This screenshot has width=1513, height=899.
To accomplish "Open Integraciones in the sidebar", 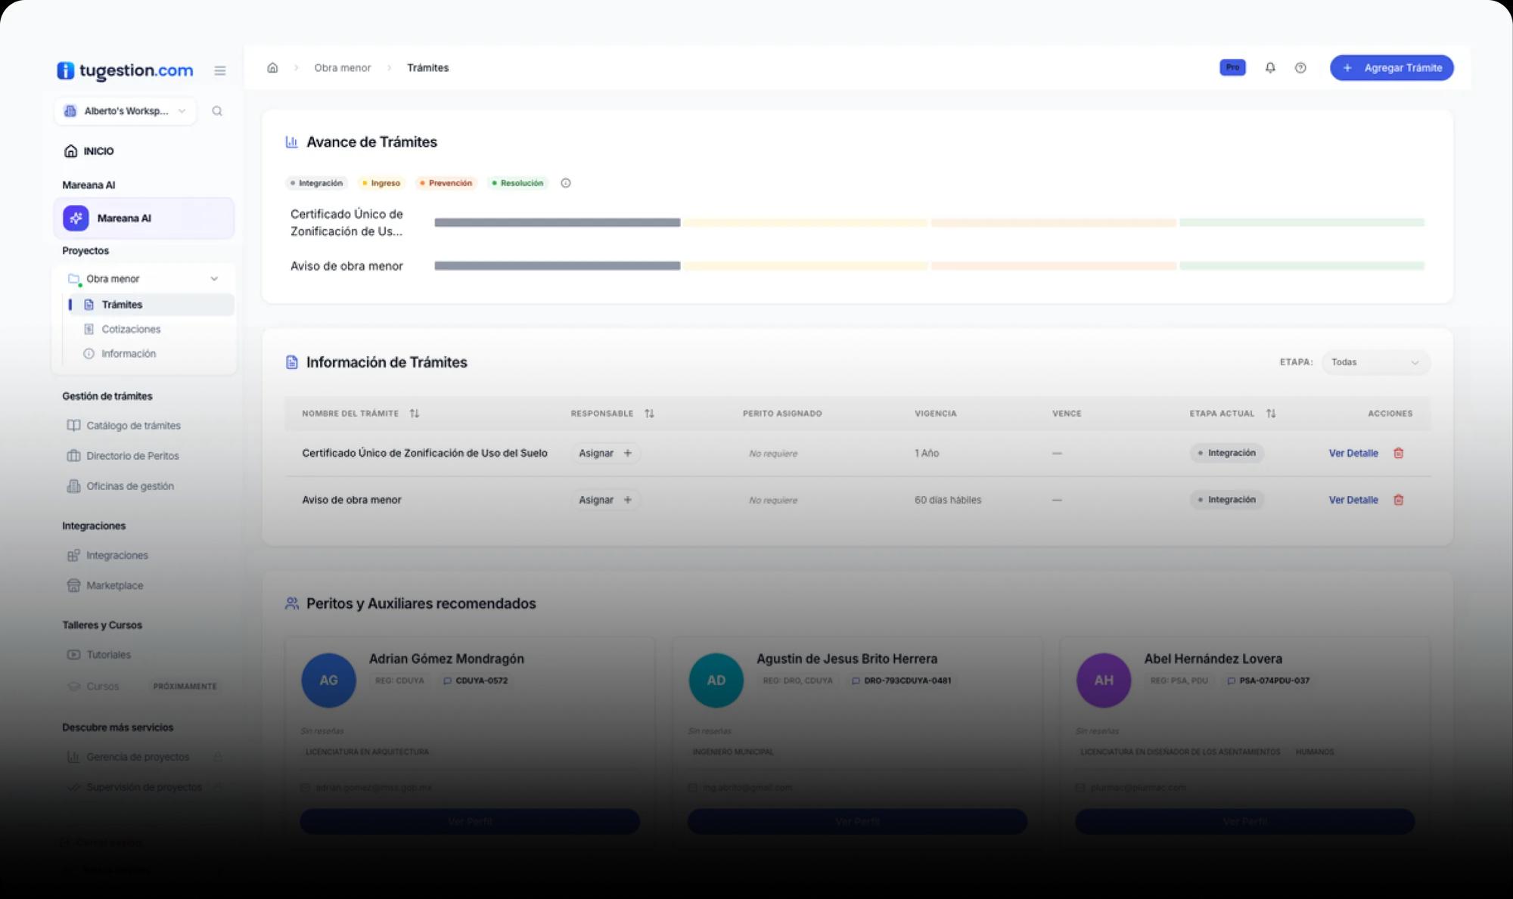I will tap(107, 555).
